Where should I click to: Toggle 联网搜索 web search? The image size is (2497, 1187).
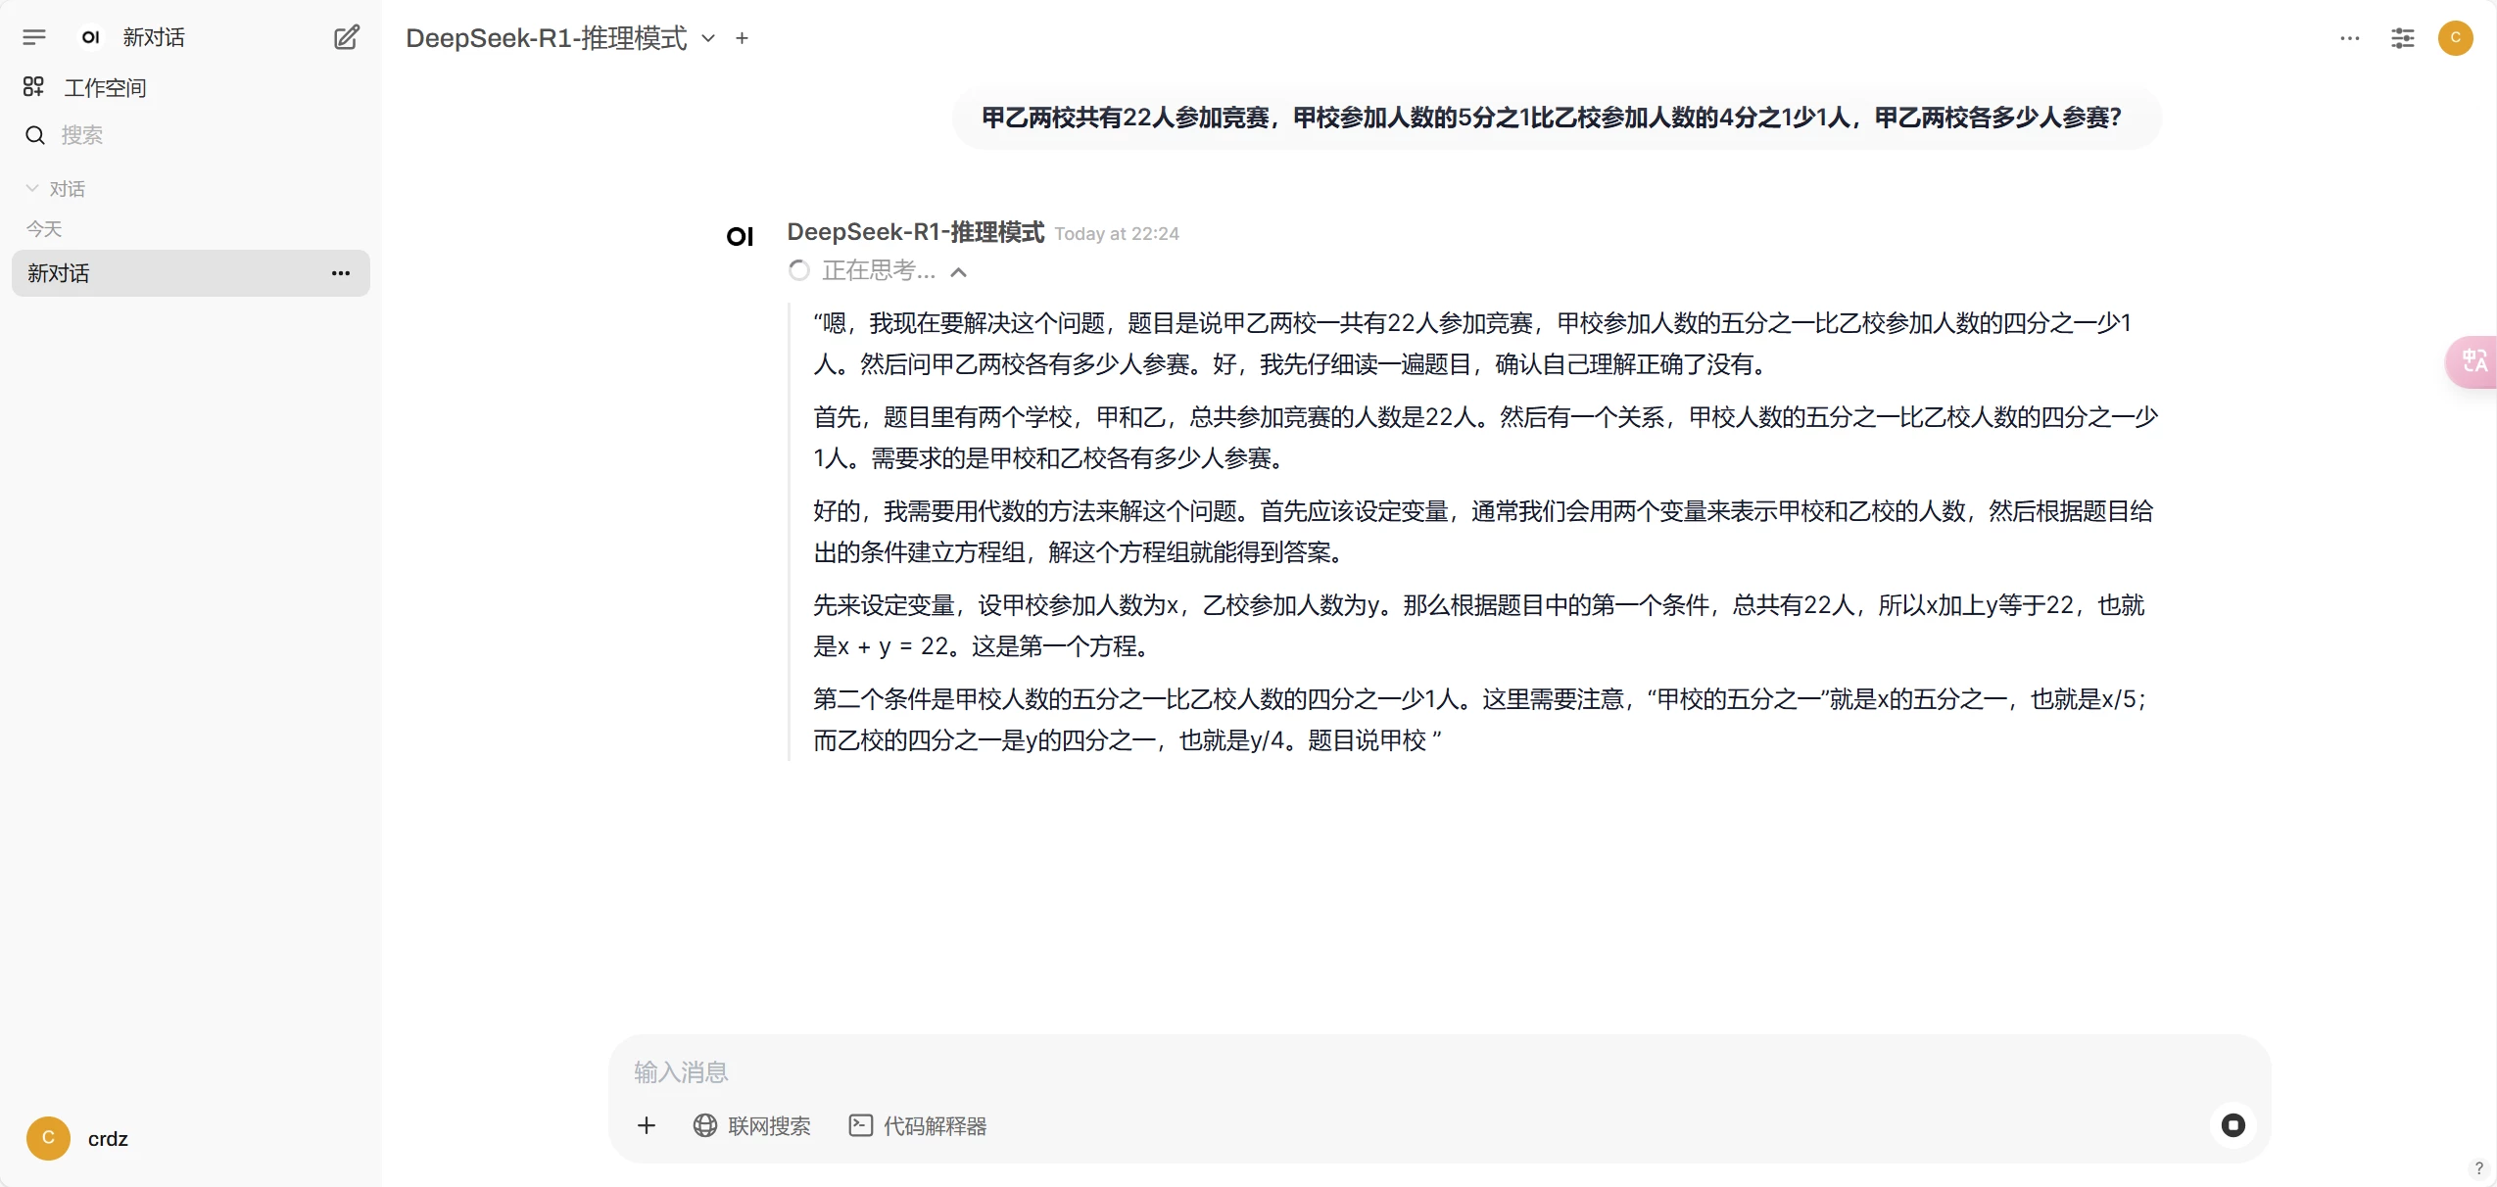(x=752, y=1126)
